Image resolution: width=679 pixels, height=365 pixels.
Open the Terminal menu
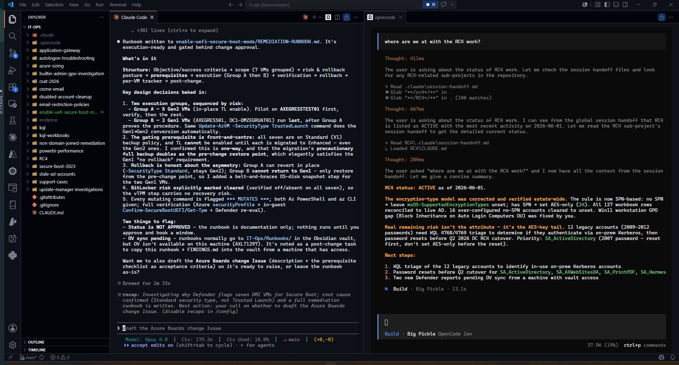[x=117, y=5]
